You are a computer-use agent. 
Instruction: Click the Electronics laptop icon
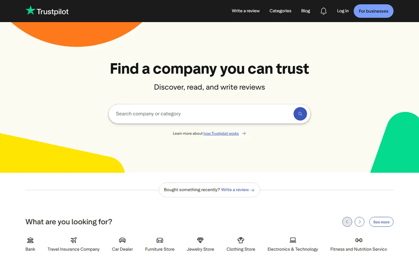(293, 240)
